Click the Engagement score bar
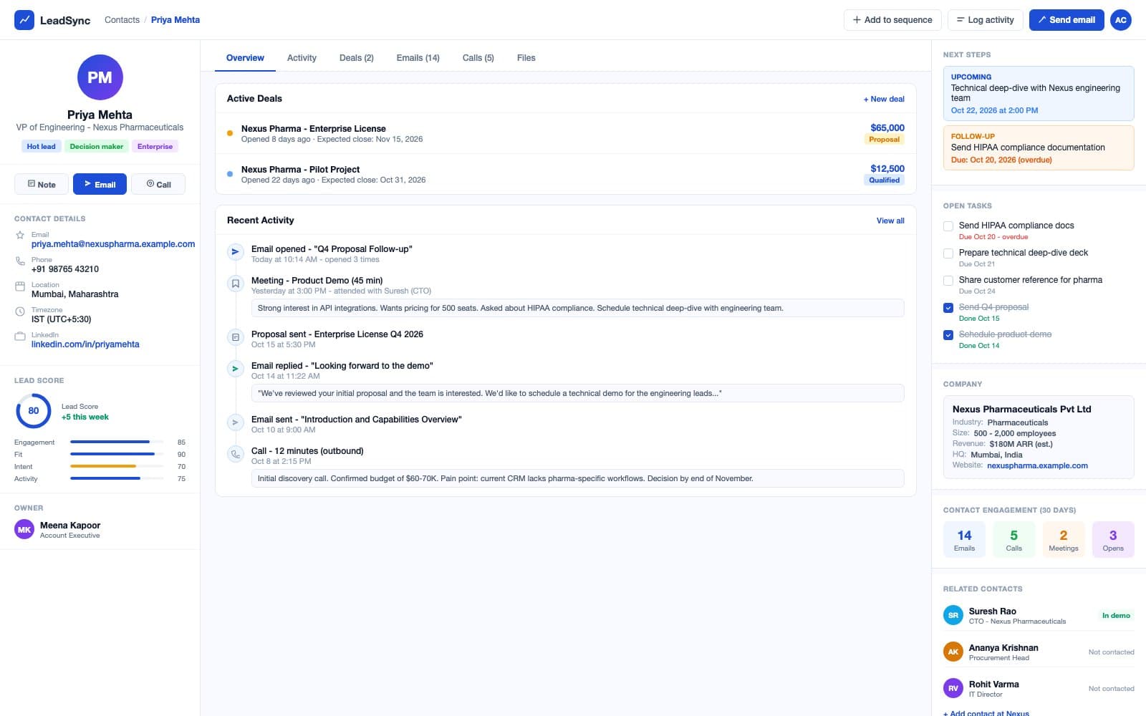Image resolution: width=1146 pixels, height=716 pixels. coord(117,442)
